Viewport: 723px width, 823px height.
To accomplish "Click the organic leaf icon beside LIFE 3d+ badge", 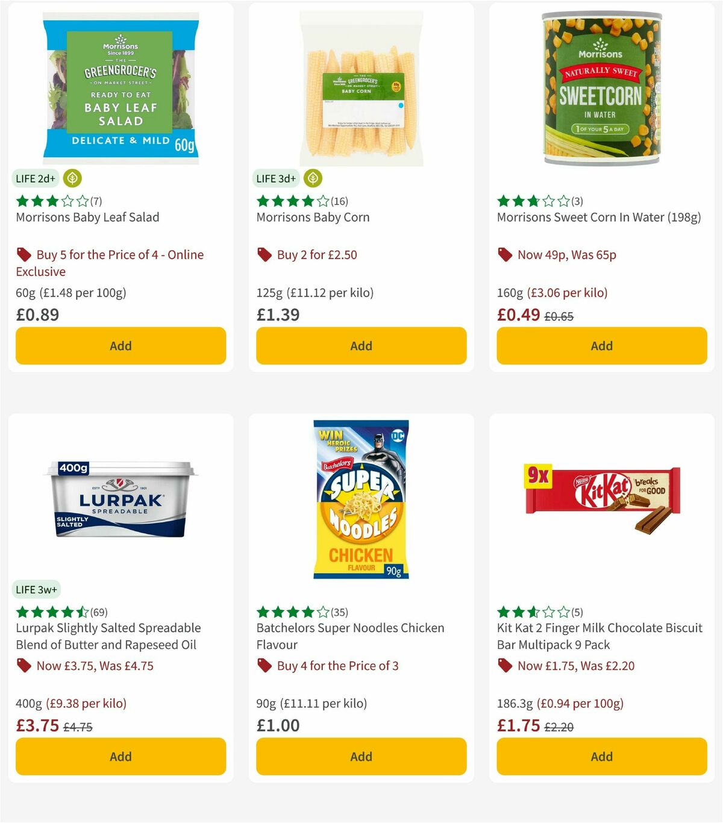I will 314,178.
